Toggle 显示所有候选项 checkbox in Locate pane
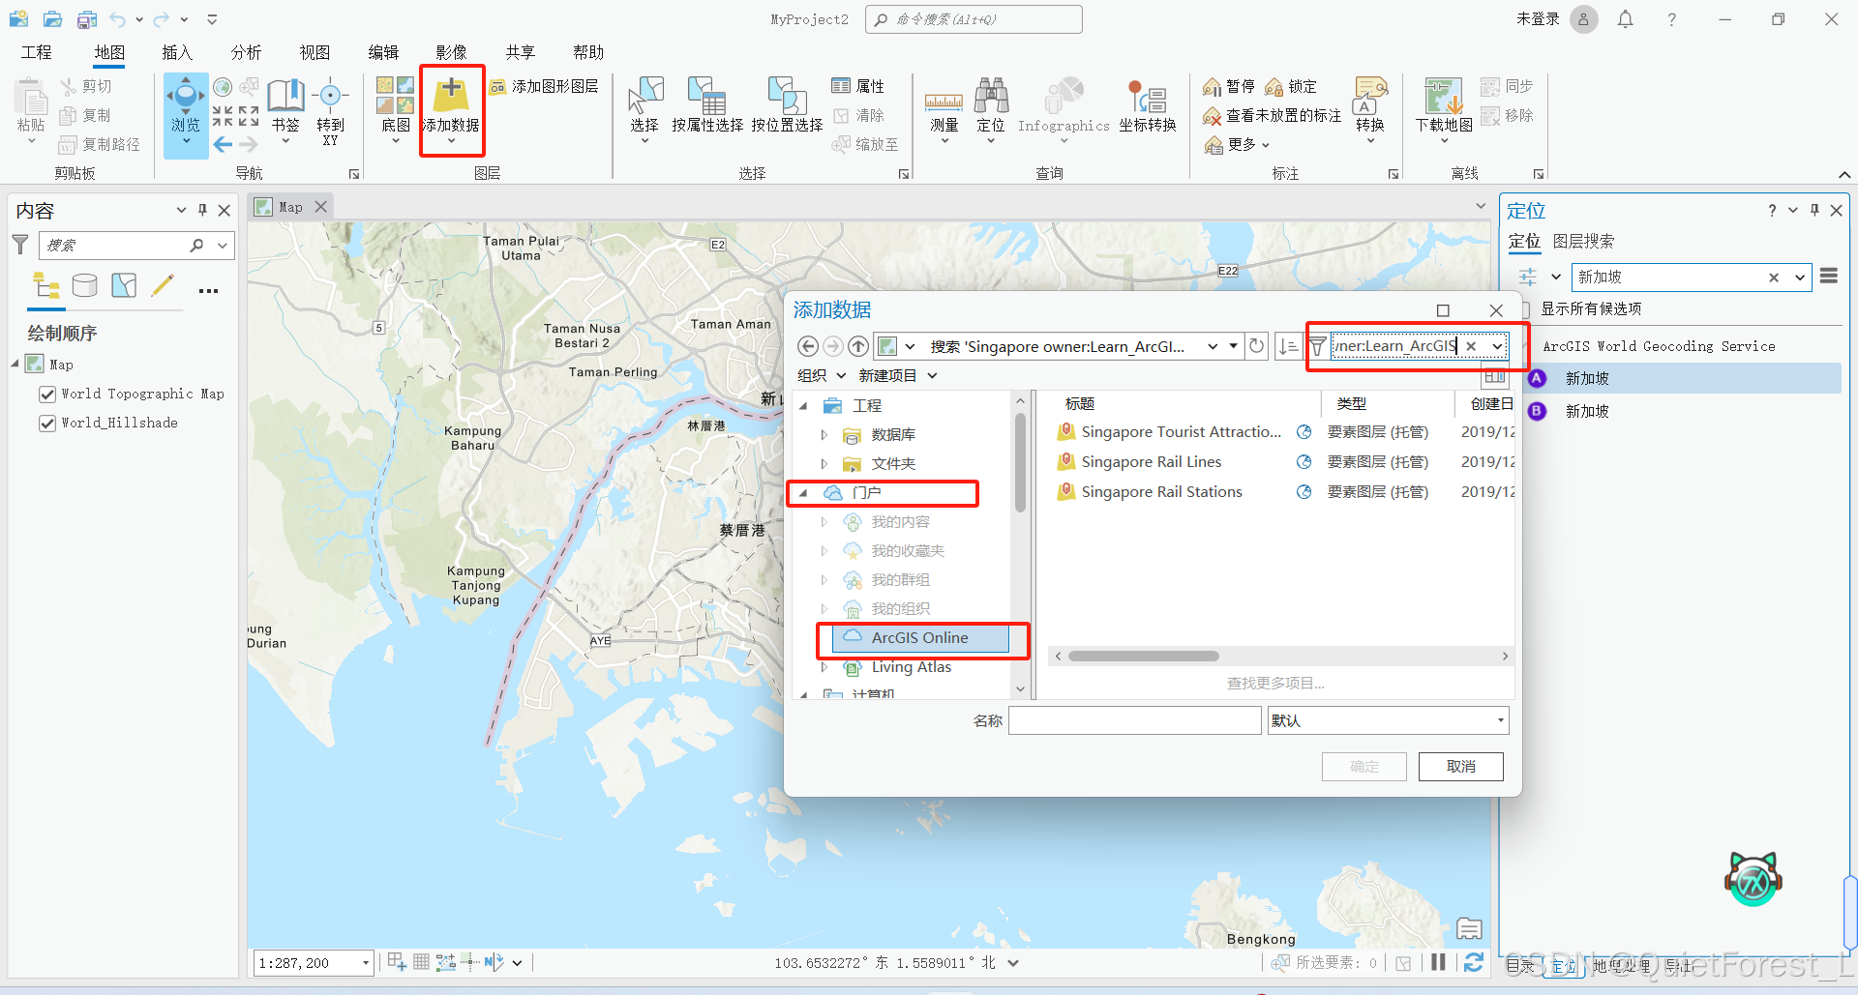 pyautogui.click(x=1525, y=308)
